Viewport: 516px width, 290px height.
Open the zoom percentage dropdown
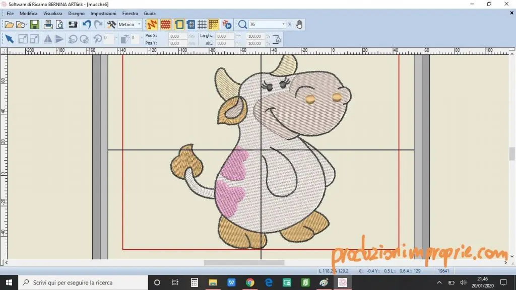click(x=283, y=24)
